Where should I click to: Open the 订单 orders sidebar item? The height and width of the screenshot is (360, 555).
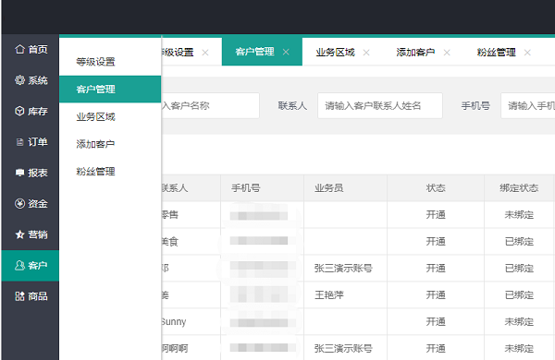31,142
